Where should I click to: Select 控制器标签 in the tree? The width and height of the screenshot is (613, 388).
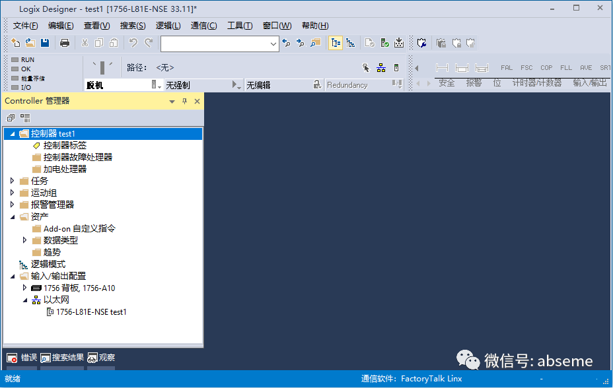pyautogui.click(x=65, y=146)
